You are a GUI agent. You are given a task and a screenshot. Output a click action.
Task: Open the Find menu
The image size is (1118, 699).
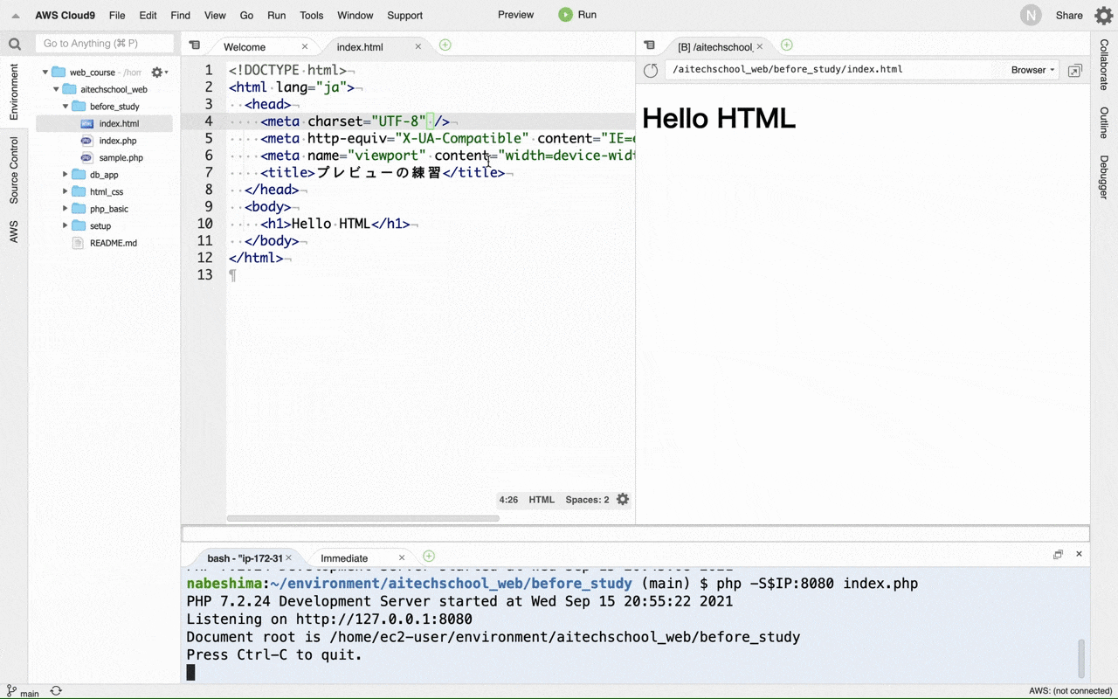[181, 16]
